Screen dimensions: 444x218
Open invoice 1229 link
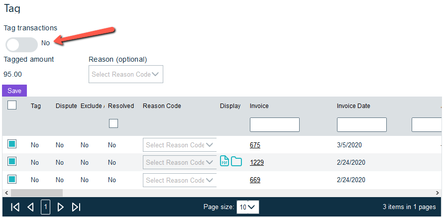(257, 162)
